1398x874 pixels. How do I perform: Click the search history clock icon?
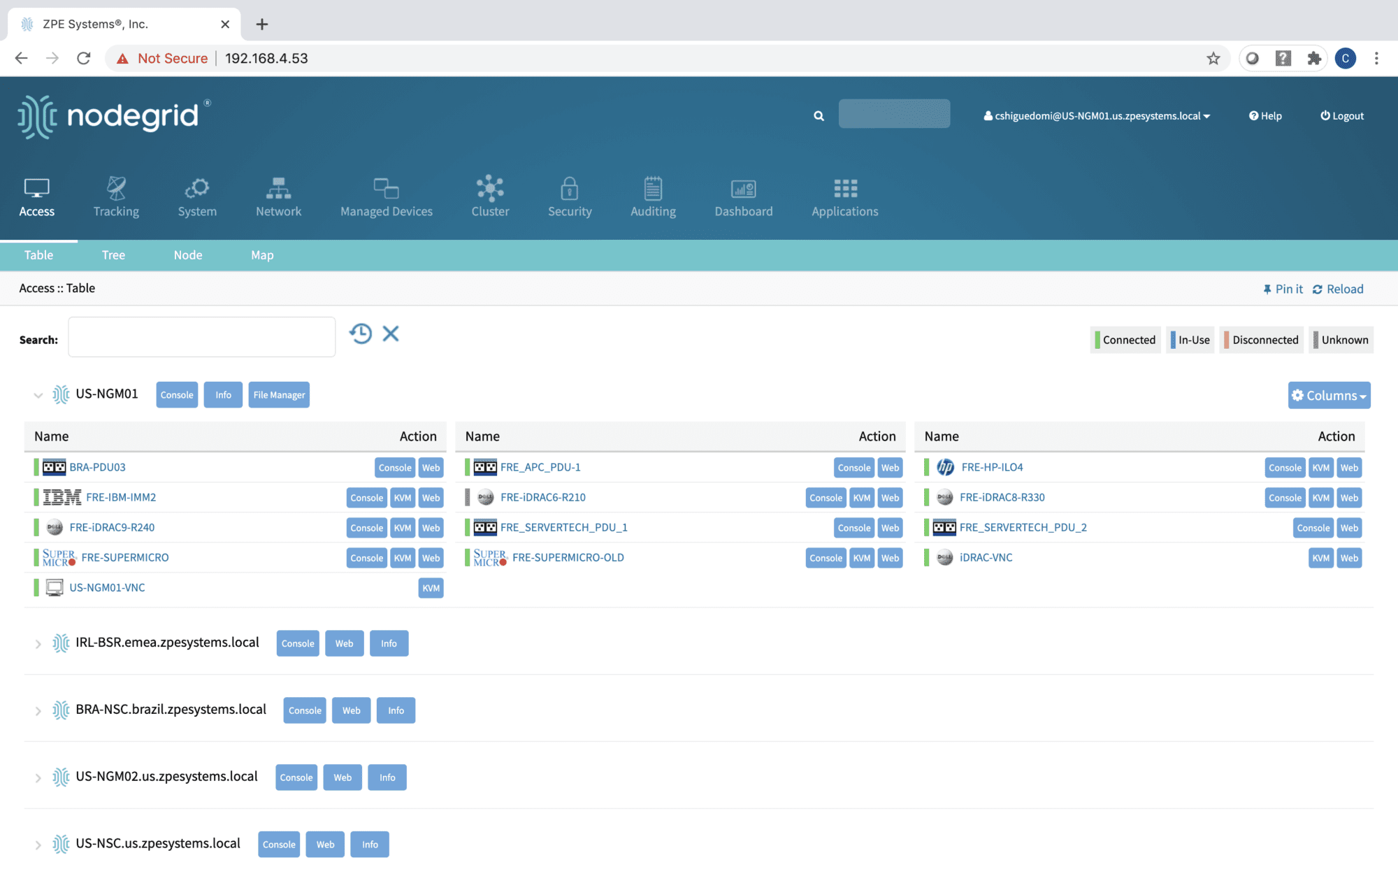(361, 334)
